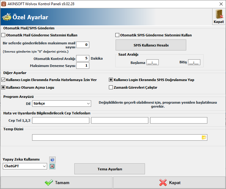This screenshot has height=189, width=226.
Task: Enable Otomatik SMS Gönderme Sistemini Kullan
Action: tap(117, 35)
